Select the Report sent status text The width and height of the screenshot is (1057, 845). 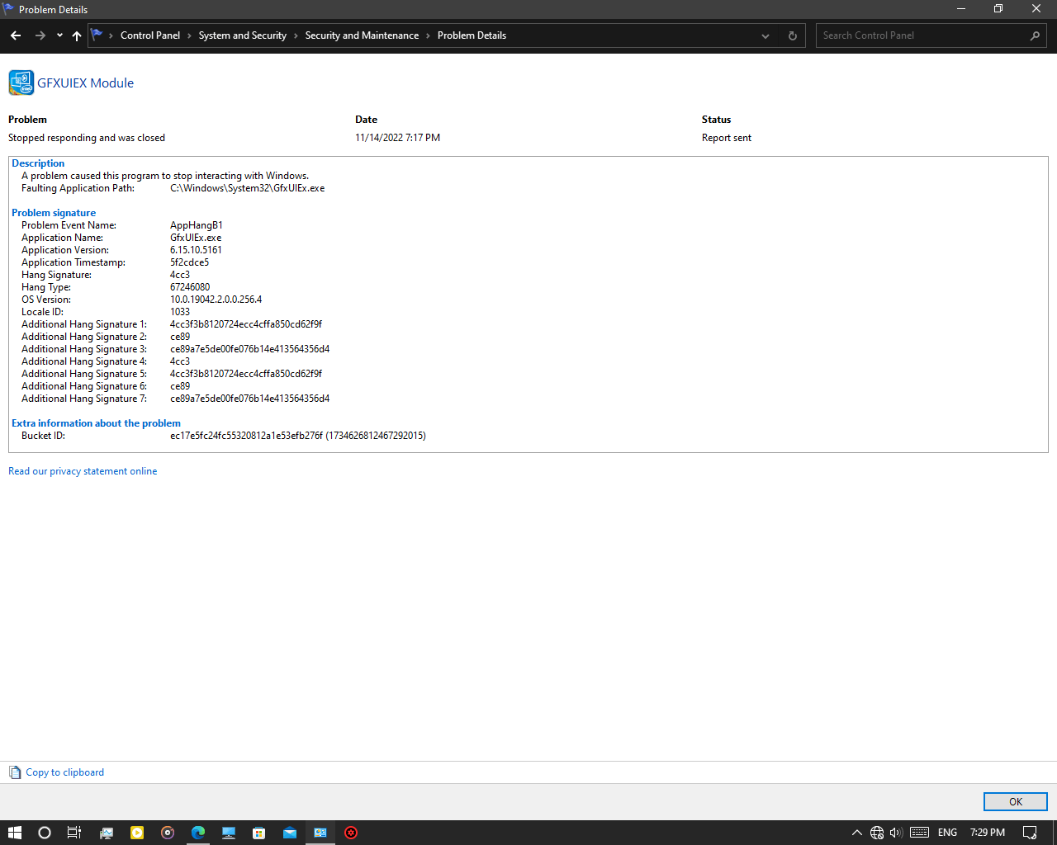[x=727, y=138]
